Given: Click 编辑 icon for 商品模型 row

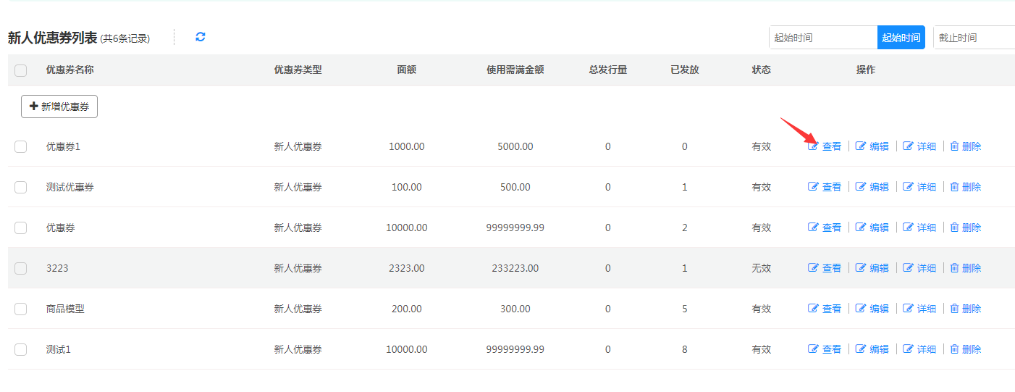Looking at the screenshot, I should coord(861,309).
